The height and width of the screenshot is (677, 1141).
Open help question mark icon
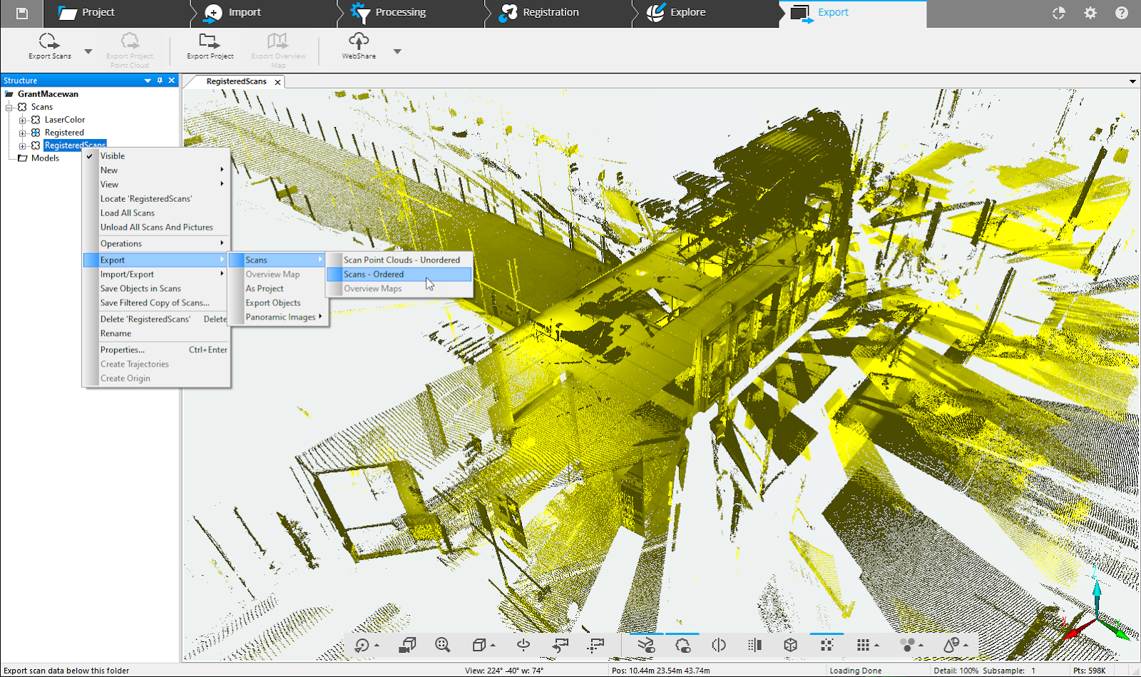pos(1122,13)
